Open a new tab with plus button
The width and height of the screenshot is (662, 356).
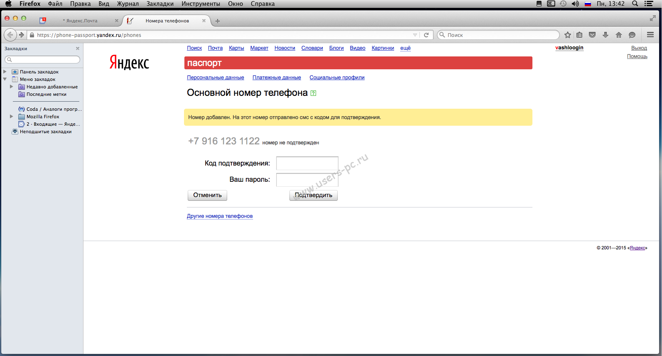(218, 21)
